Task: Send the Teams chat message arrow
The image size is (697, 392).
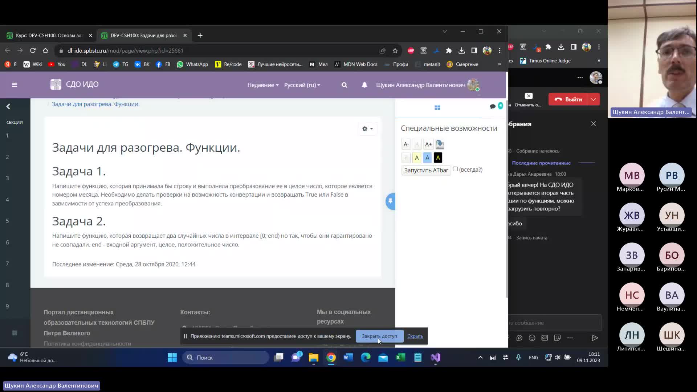Action: [x=595, y=338]
